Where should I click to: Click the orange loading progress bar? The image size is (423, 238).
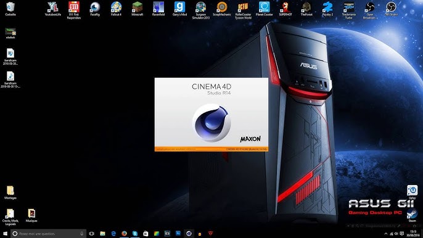212,149
